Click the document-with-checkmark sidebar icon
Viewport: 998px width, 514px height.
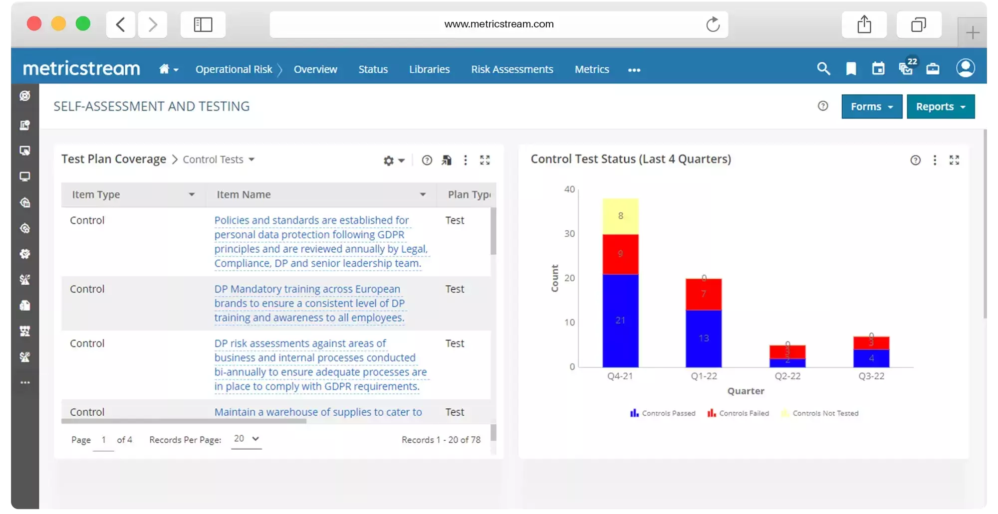point(25,125)
